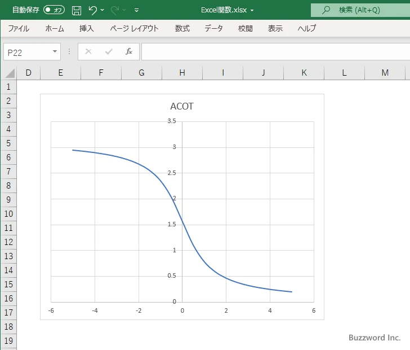Viewport: 410px width, 350px height.
Task: Select column H header
Action: 182,73
